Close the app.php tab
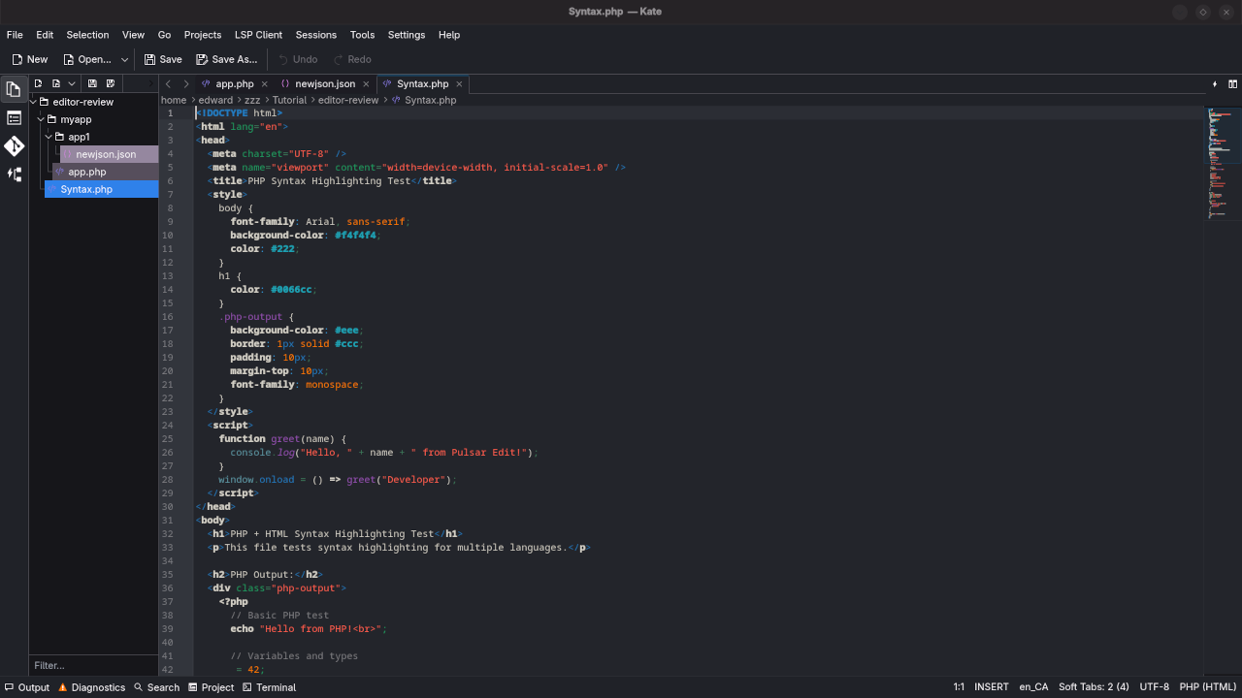 pyautogui.click(x=264, y=84)
